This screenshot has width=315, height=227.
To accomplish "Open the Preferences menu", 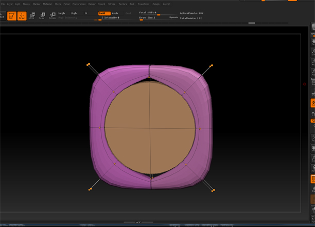I will click(79, 4).
